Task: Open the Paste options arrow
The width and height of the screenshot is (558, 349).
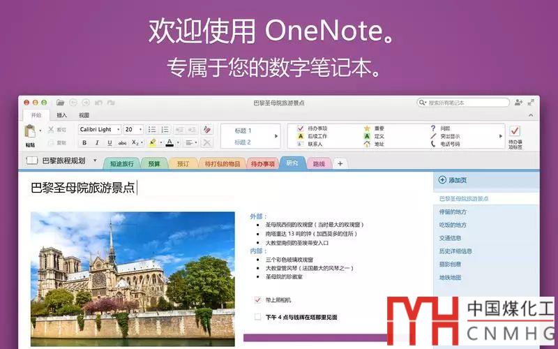Action: coord(40,131)
